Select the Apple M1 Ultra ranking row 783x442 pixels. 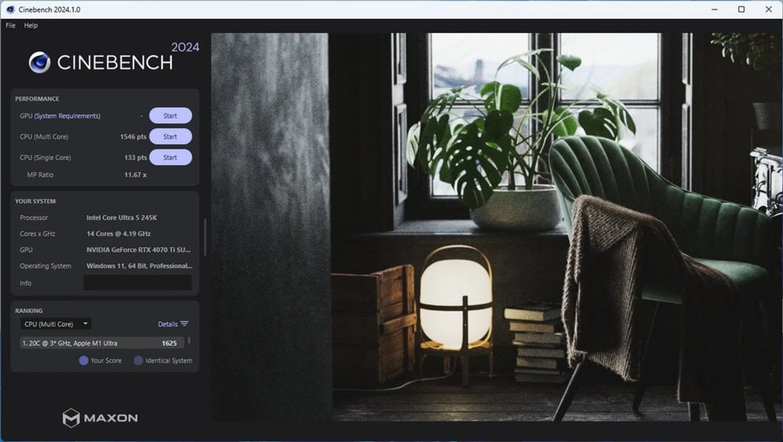point(102,343)
